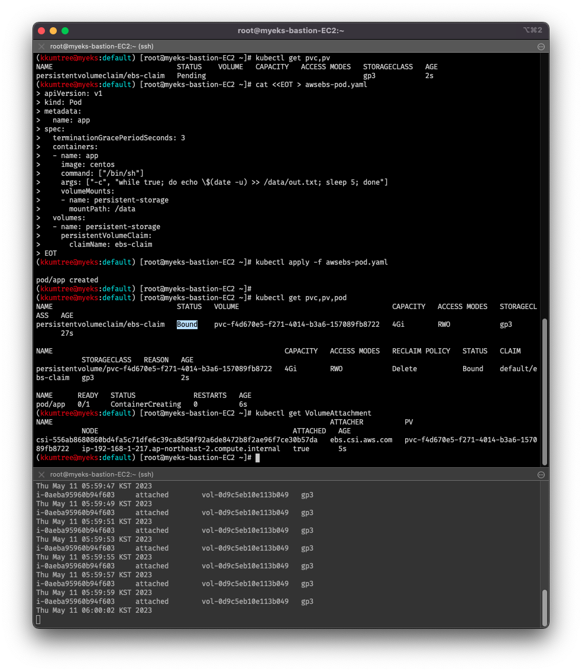The width and height of the screenshot is (582, 672).
Task: Click the top pane title 'root@myeks-bastion-EC2:~ (ssh)'
Action: [102, 46]
